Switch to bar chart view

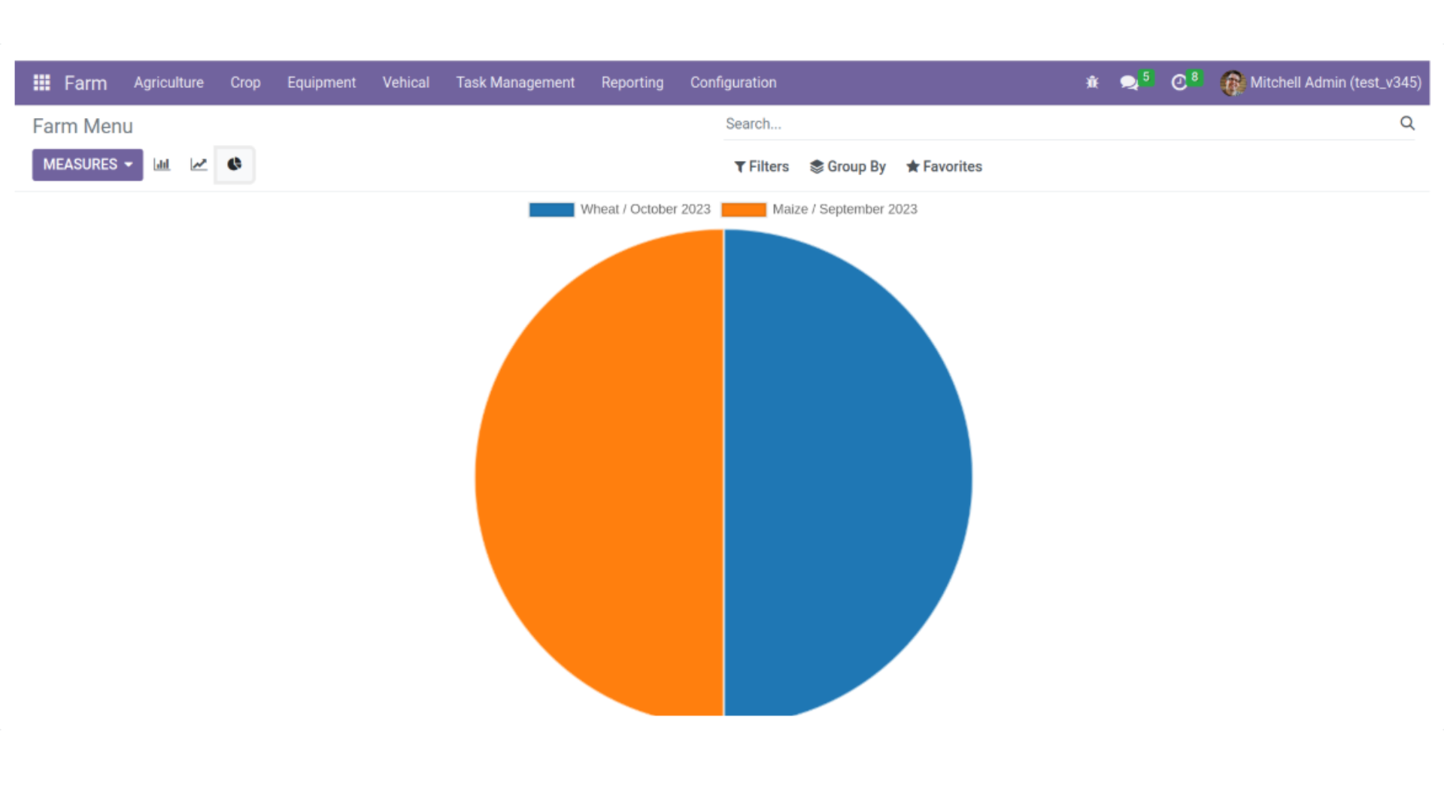point(162,165)
